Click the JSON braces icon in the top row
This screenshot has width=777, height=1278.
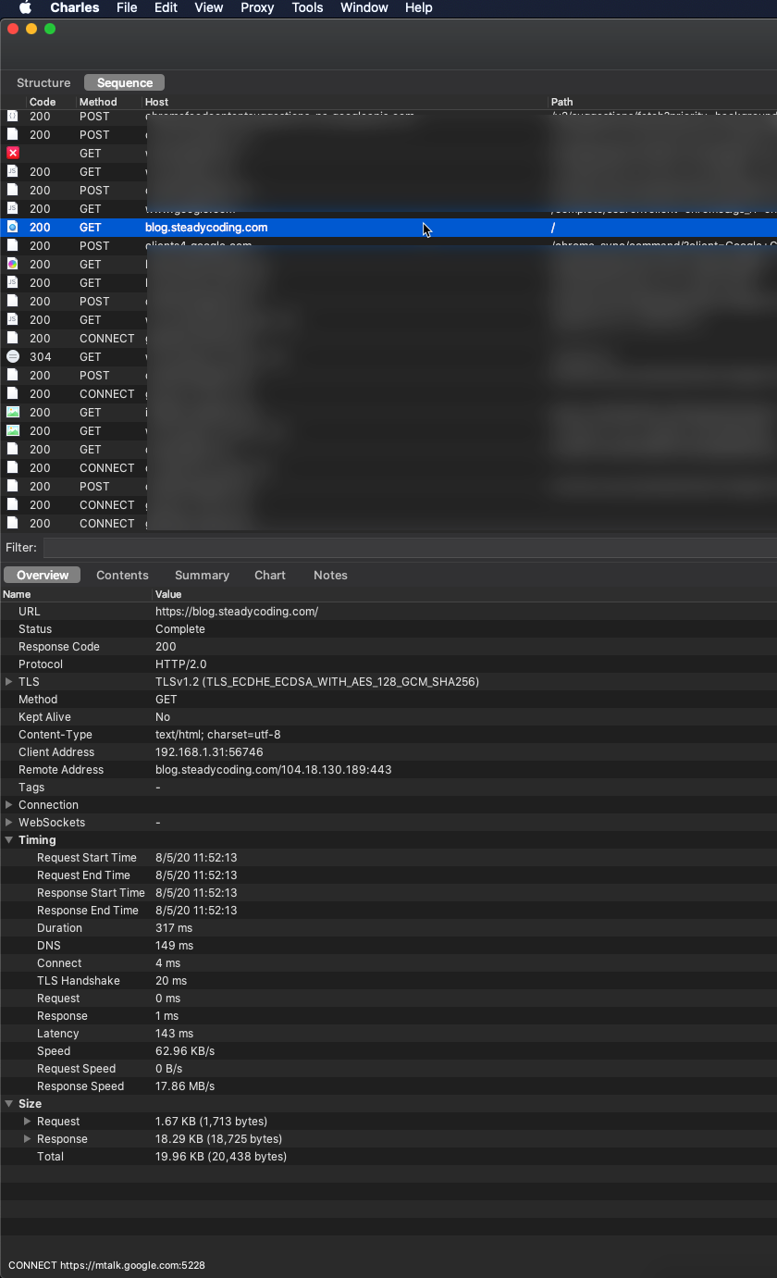[13, 116]
